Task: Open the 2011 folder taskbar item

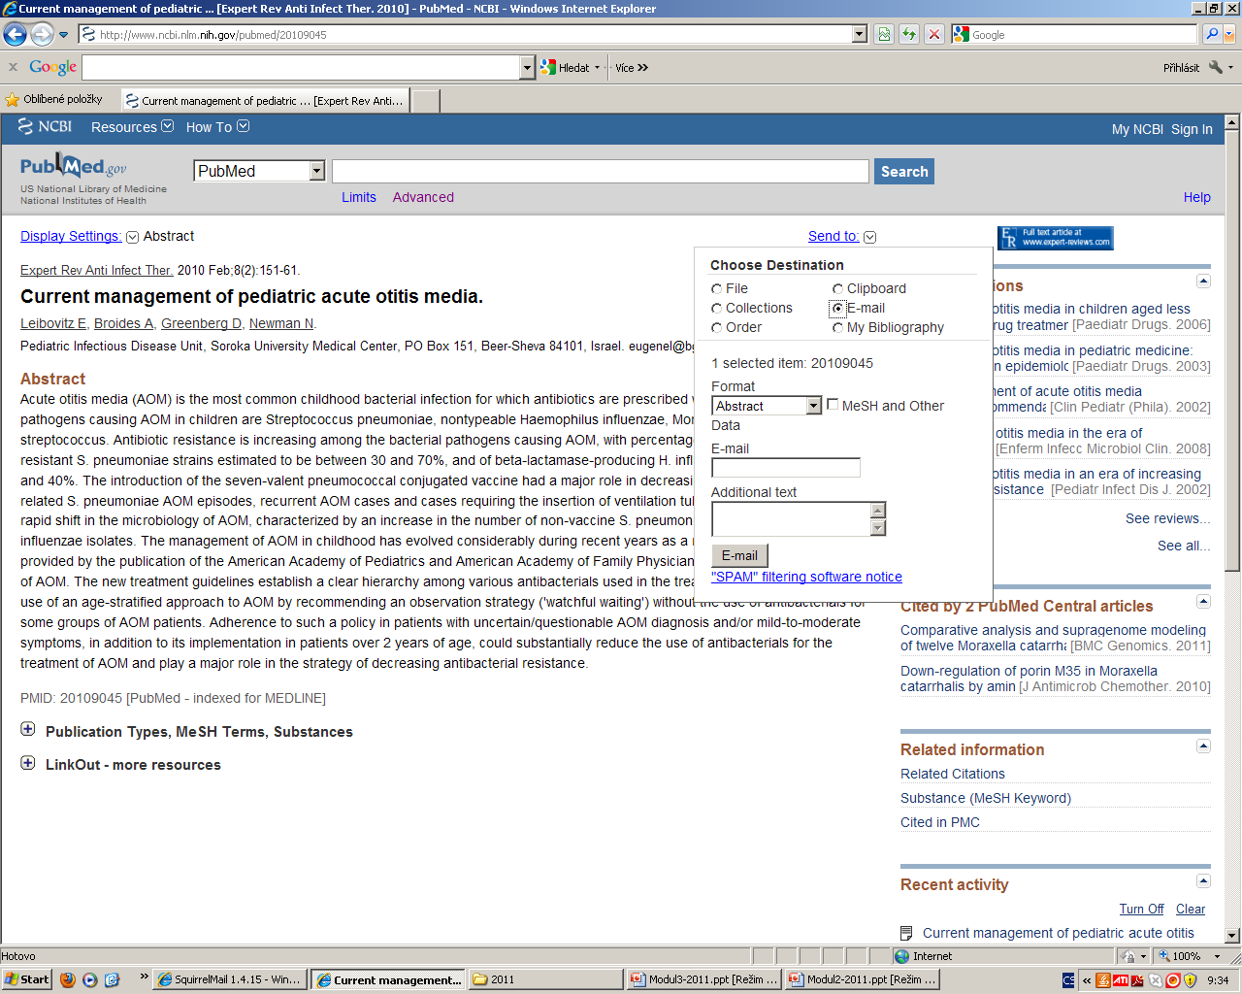Action: (x=546, y=979)
